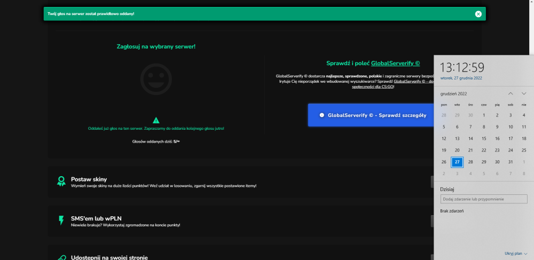Click the Postaw skiny ribbon icon
This screenshot has height=260, width=534.
tap(61, 181)
